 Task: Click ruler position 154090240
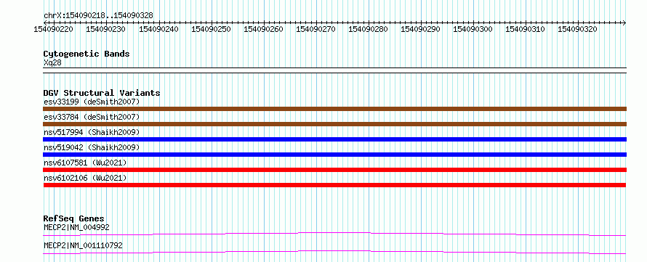click(158, 29)
